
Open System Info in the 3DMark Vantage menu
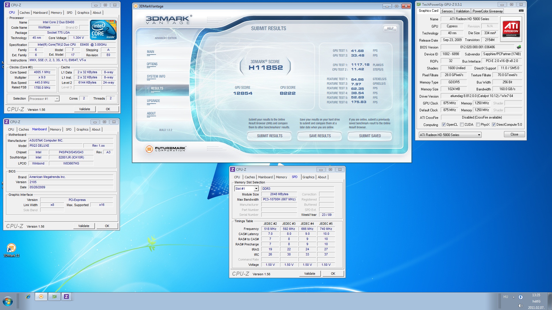[156, 76]
